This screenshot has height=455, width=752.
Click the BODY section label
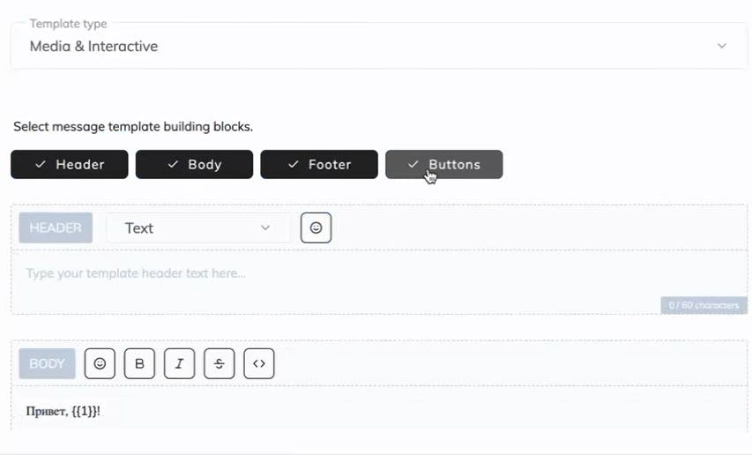(x=48, y=363)
